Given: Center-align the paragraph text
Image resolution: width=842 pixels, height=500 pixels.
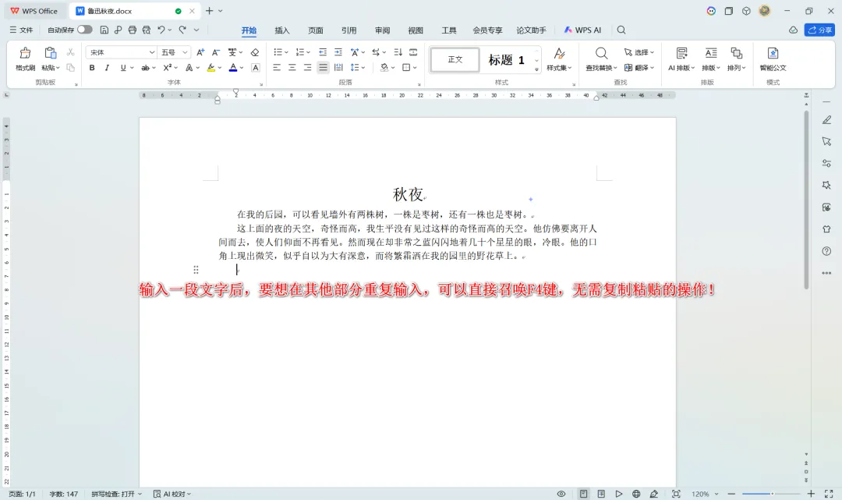Looking at the screenshot, I should coord(292,68).
